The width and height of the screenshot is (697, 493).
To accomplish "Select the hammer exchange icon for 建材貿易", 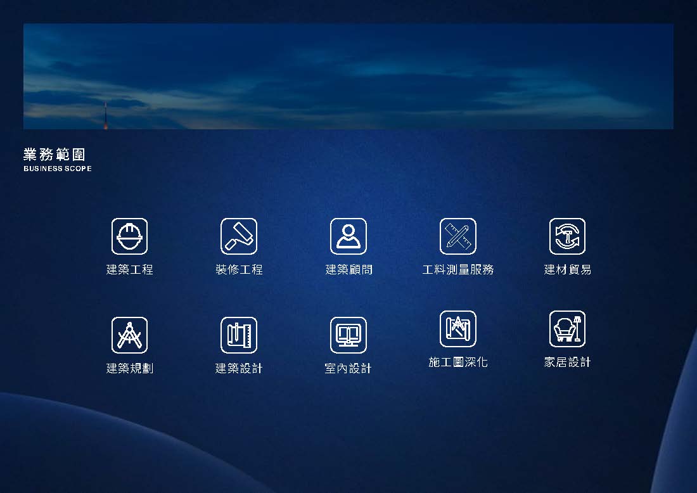I will coord(567,236).
